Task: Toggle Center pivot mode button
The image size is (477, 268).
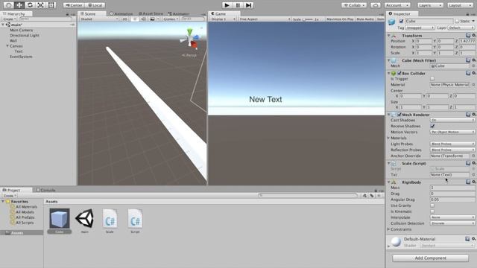Action: (x=74, y=5)
